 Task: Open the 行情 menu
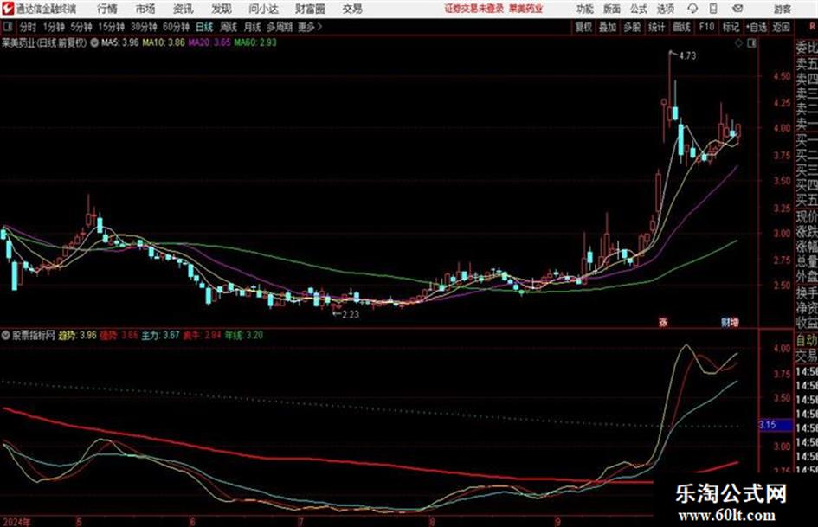[x=107, y=9]
